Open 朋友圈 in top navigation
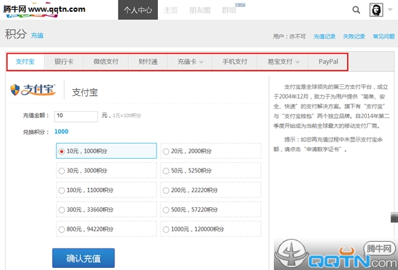The height and width of the screenshot is (270, 398). pos(200,10)
